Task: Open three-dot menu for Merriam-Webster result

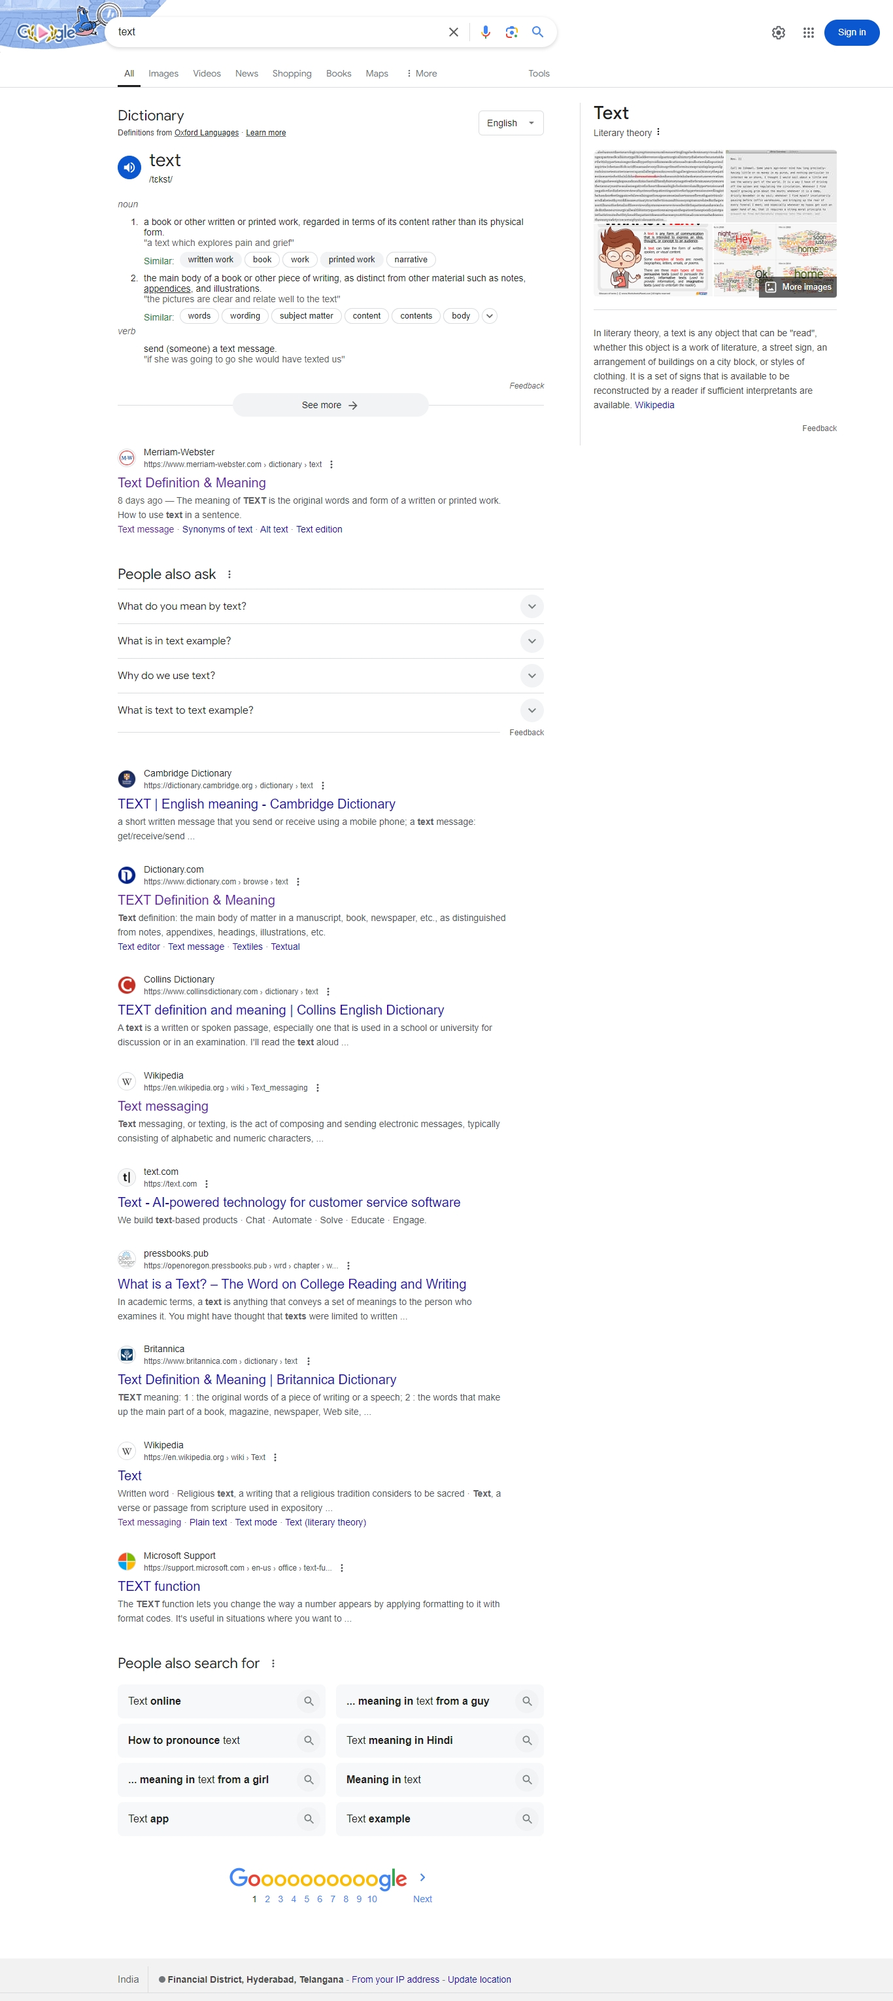Action: point(331,464)
